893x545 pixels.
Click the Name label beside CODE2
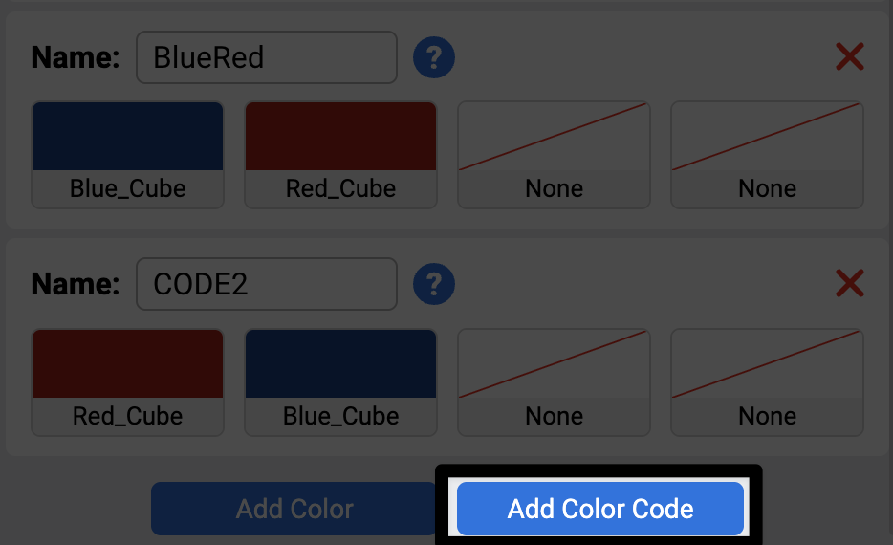coord(76,284)
